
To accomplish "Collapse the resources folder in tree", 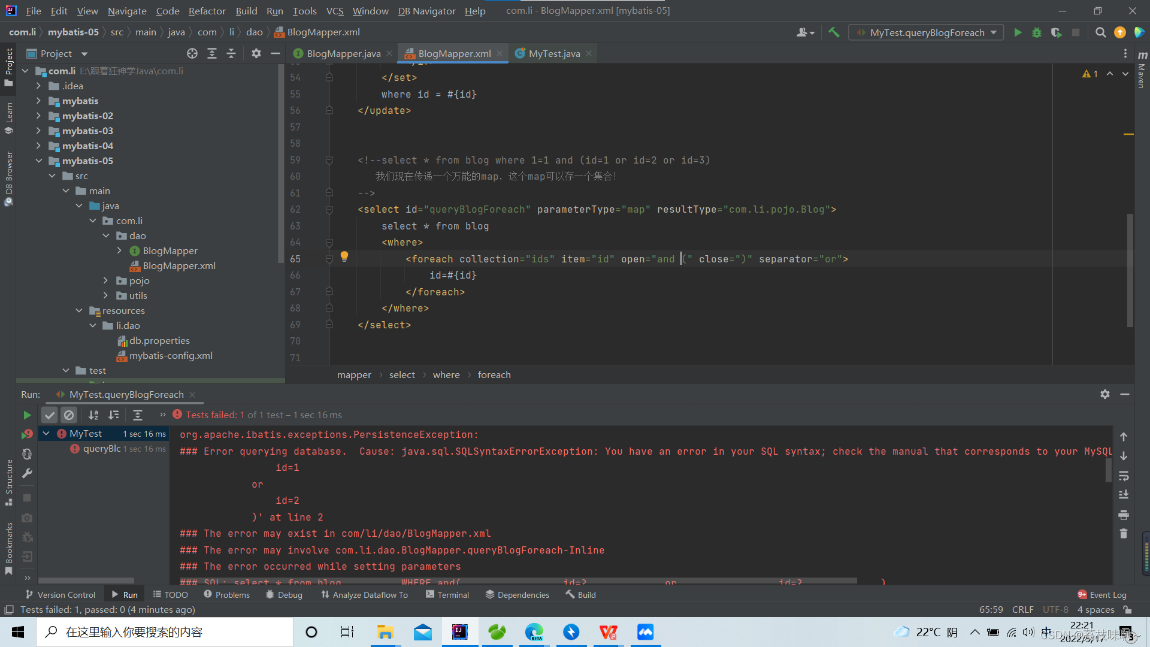I will pos(79,310).
